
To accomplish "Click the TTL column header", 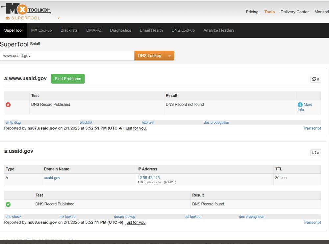I will coord(279,169).
